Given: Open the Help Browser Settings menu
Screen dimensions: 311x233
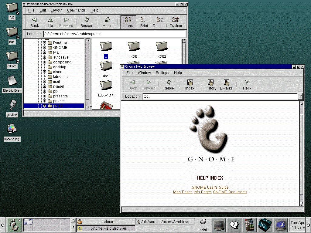Looking at the screenshot, I should (162, 73).
